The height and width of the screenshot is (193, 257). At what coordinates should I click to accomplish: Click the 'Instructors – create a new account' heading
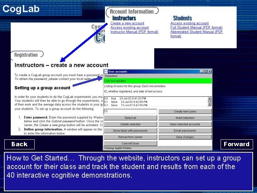point(61,65)
